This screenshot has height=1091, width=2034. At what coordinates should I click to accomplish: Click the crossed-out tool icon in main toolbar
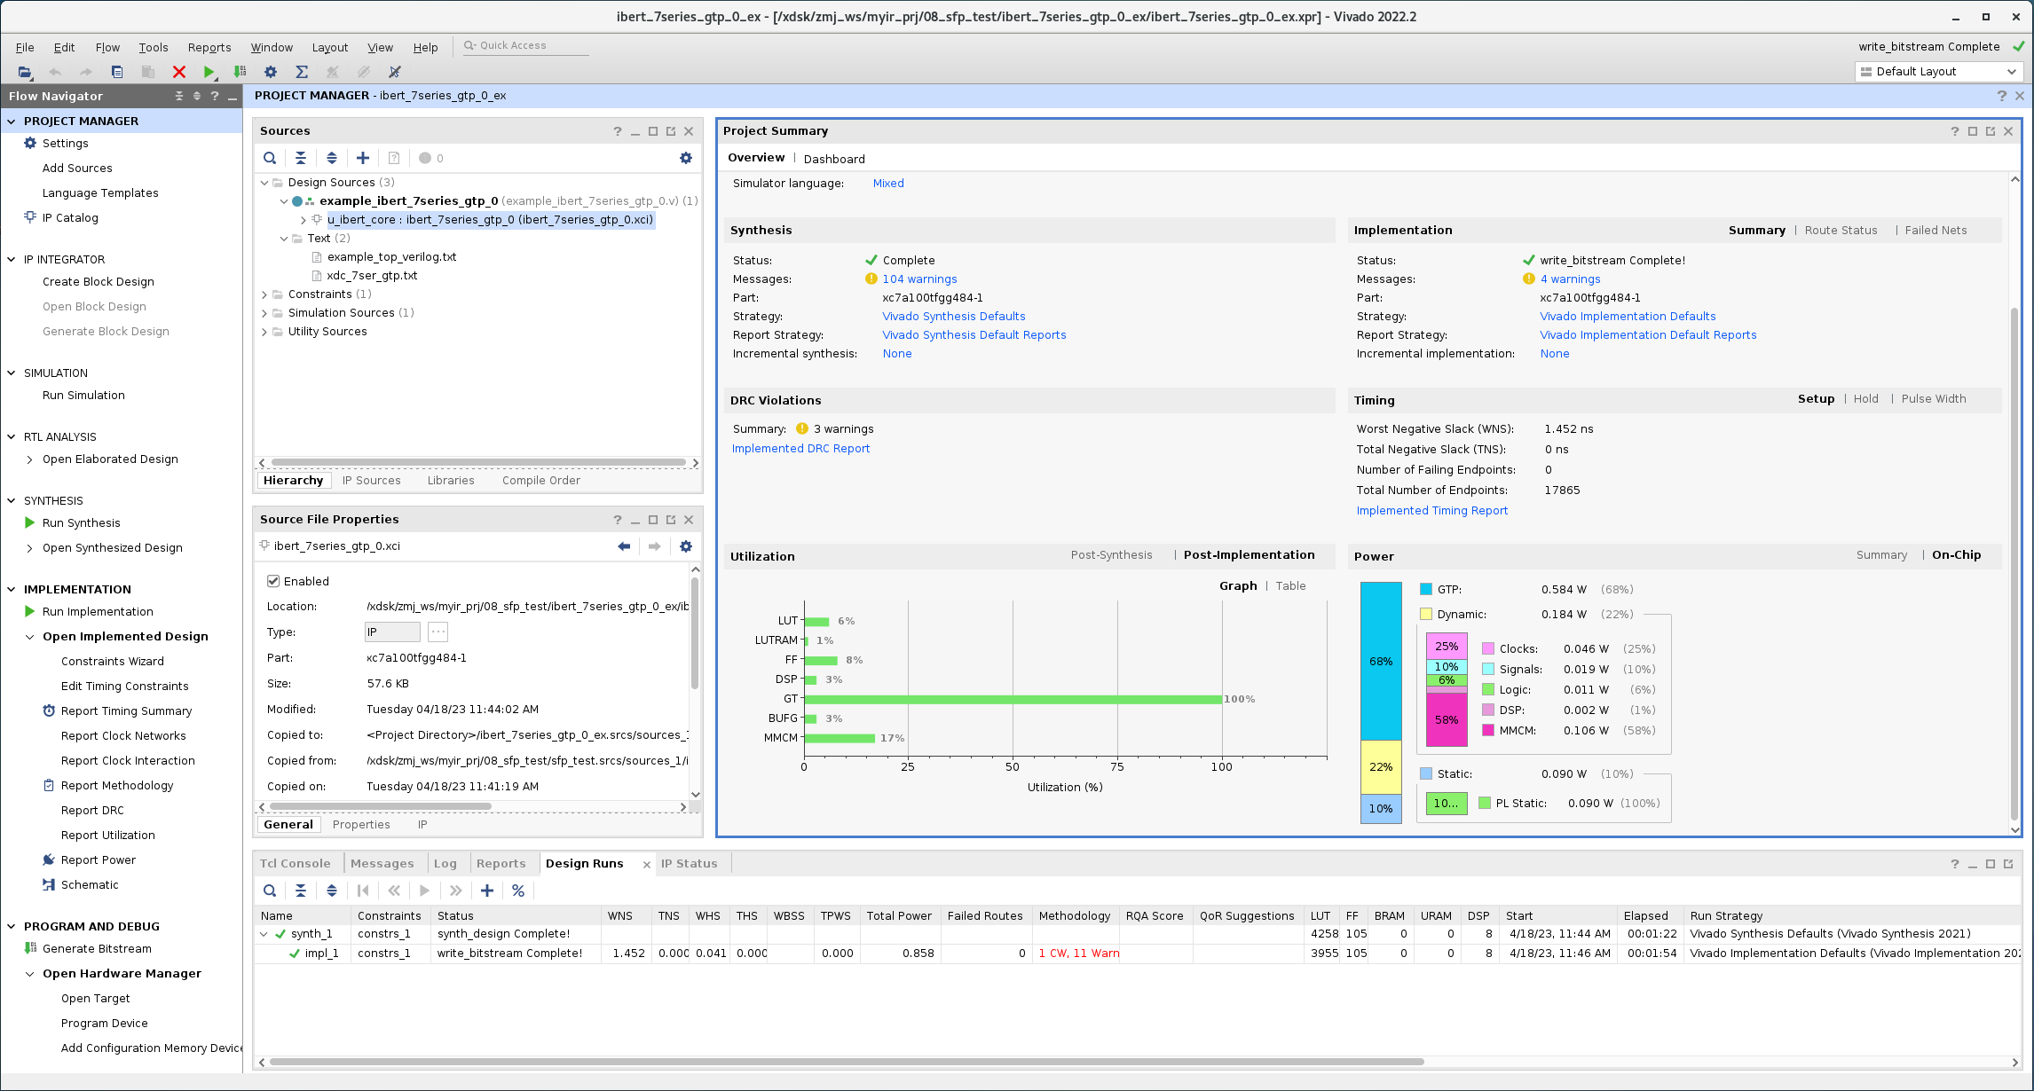pyautogui.click(x=395, y=72)
